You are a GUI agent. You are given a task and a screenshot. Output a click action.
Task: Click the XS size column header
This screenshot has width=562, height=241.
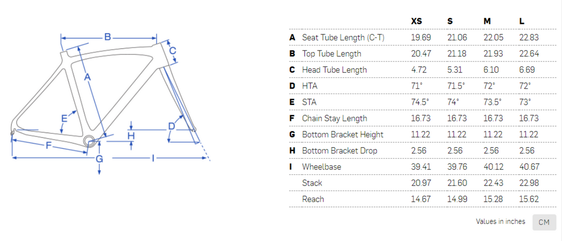pos(416,21)
